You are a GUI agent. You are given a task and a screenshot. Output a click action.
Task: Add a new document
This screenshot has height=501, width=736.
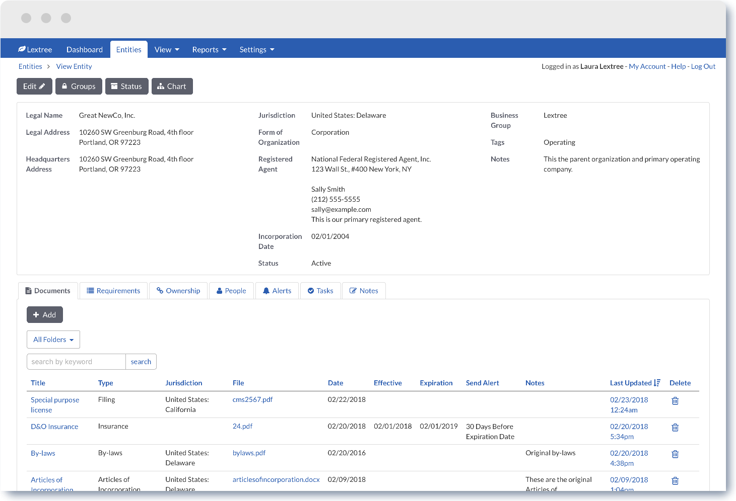(45, 315)
